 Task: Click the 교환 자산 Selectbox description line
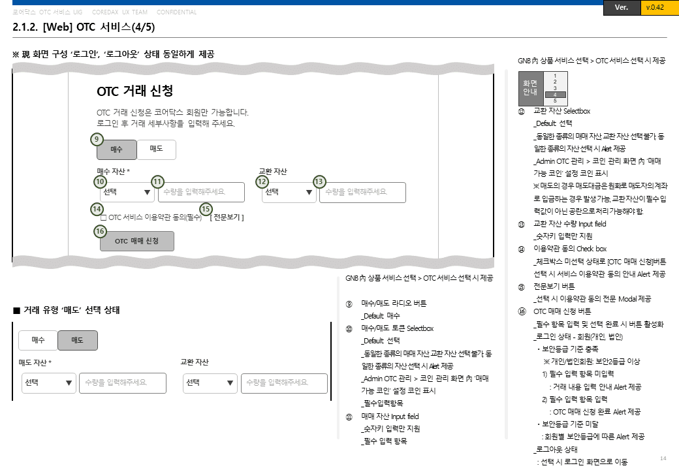tap(561, 111)
